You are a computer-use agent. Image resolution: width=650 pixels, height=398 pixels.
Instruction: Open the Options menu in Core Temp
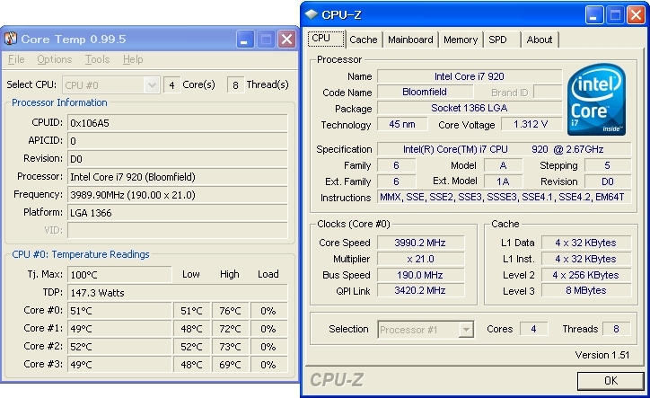click(54, 59)
